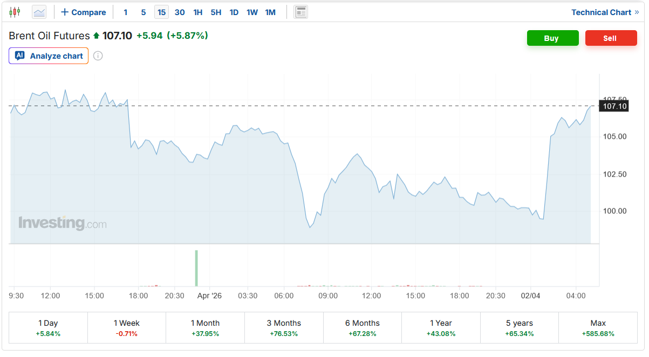
Task: Click the 107.10 price label on axis
Action: pos(614,106)
